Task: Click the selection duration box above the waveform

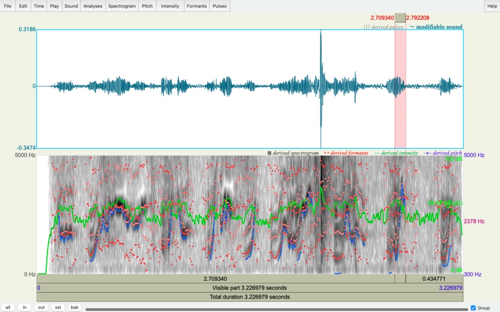Action: click(400, 18)
